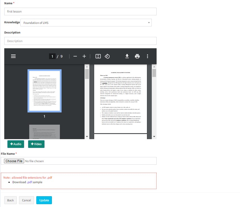The image size is (240, 207).
Task: Download the PDF file
Action: point(127,56)
